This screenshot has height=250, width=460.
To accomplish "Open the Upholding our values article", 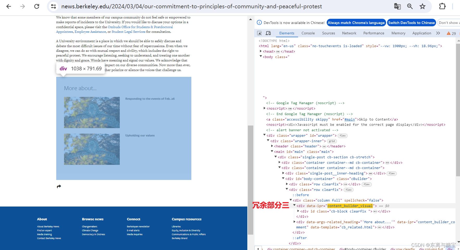I will (140, 135).
